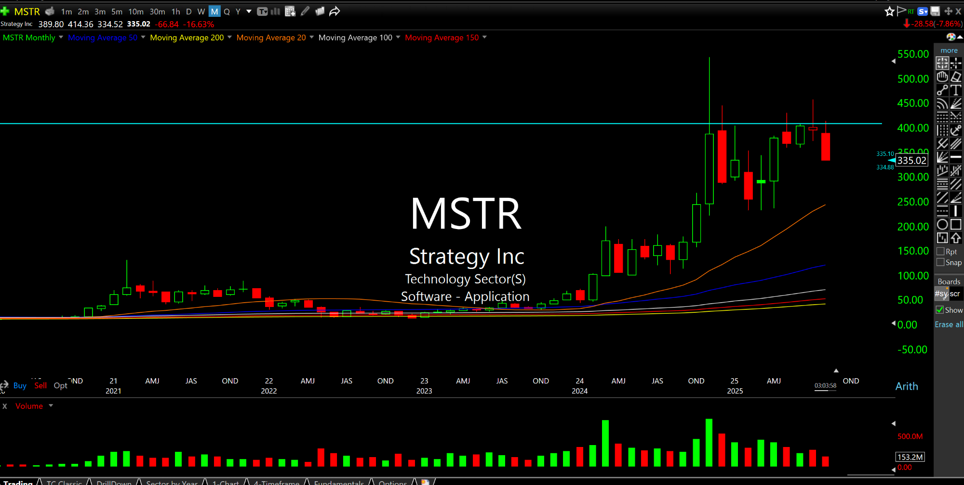Viewport: 964px width, 485px height.
Task: Click the calendar add icon in top toolbar
Action: [290, 11]
